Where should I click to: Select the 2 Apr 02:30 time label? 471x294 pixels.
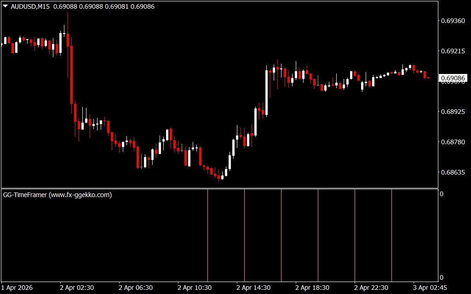point(77,288)
